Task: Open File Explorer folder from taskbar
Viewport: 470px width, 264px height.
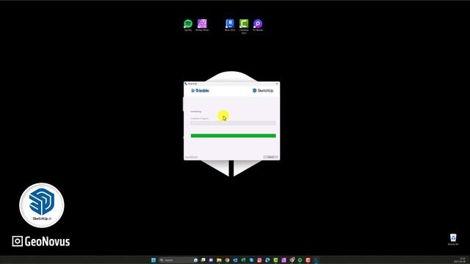Action: 219,260
